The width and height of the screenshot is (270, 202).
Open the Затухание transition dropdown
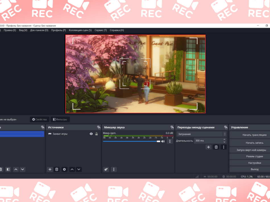[x=201, y=134]
